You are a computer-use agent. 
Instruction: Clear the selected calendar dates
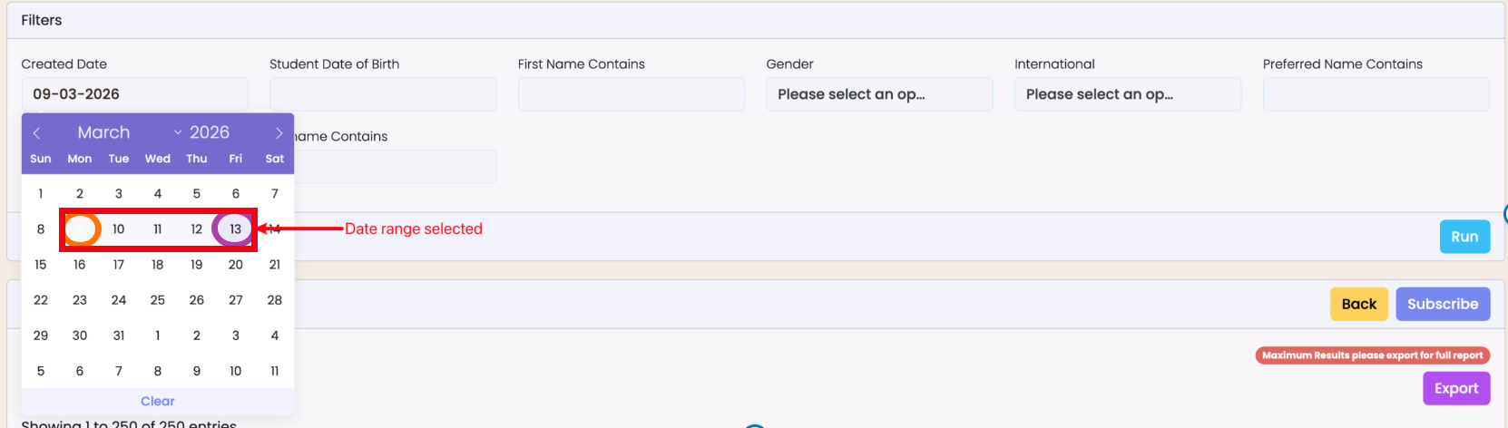157,402
